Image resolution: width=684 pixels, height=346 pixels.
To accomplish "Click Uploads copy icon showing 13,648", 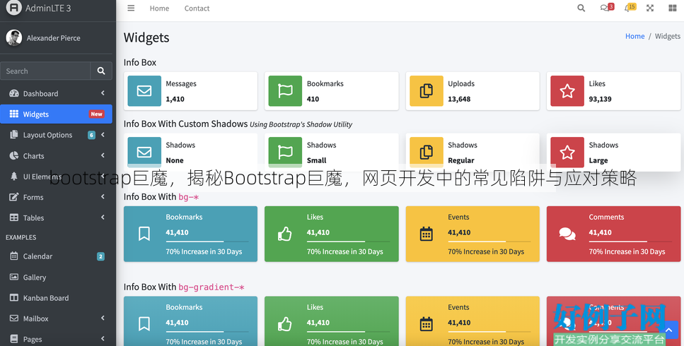I will 427,91.
